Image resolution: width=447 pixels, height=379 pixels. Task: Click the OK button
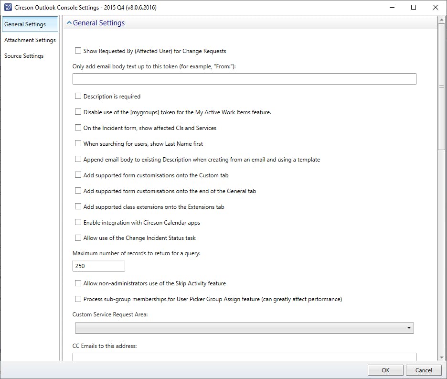(385, 370)
